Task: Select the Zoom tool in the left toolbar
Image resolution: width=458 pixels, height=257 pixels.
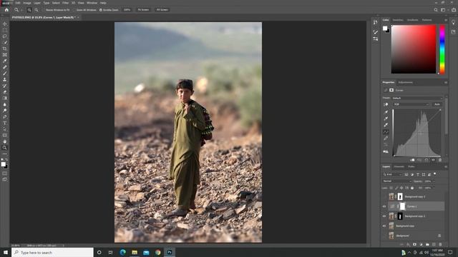Action: [5, 148]
